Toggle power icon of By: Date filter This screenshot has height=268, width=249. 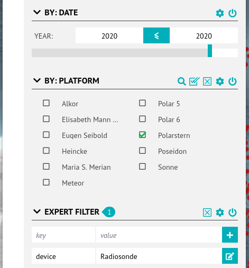click(x=233, y=13)
